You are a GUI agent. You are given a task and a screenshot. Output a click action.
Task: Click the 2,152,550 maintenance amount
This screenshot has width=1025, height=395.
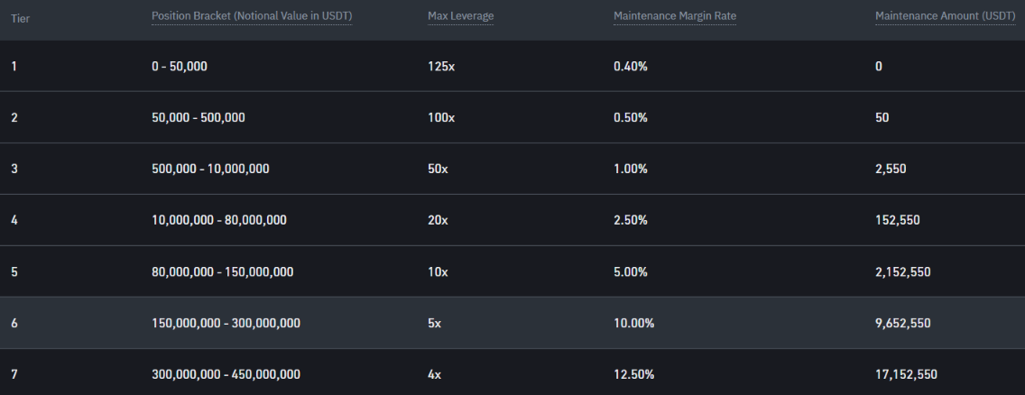pos(903,271)
